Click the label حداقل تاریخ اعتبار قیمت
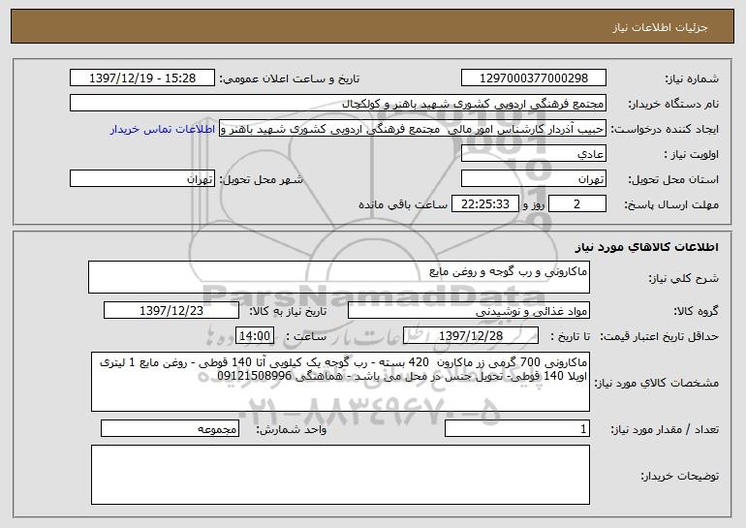The height and width of the screenshot is (528, 746). click(659, 337)
